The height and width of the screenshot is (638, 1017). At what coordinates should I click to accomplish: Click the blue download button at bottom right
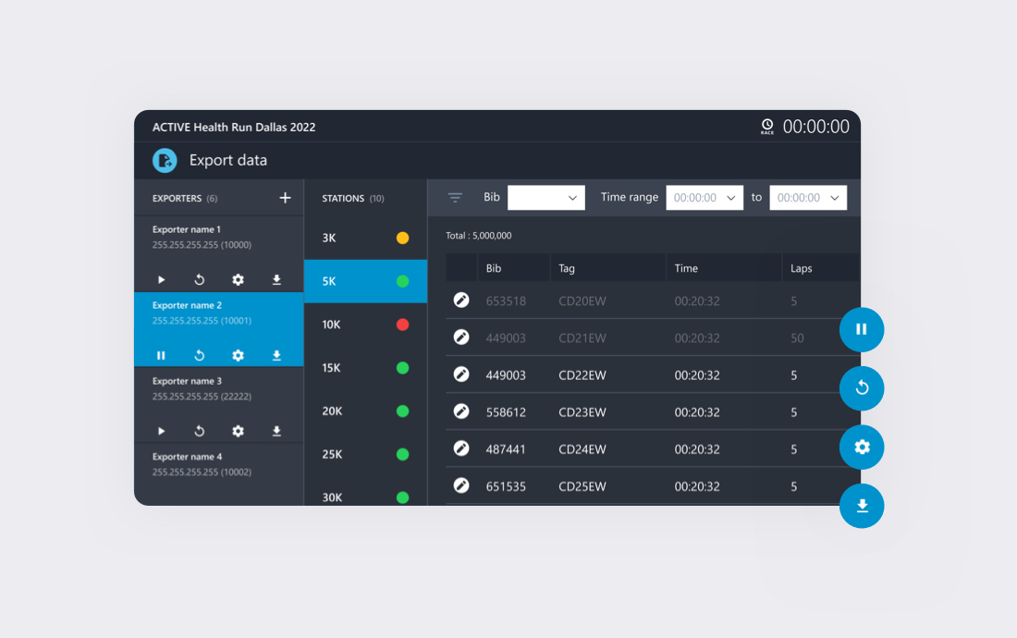click(x=862, y=506)
